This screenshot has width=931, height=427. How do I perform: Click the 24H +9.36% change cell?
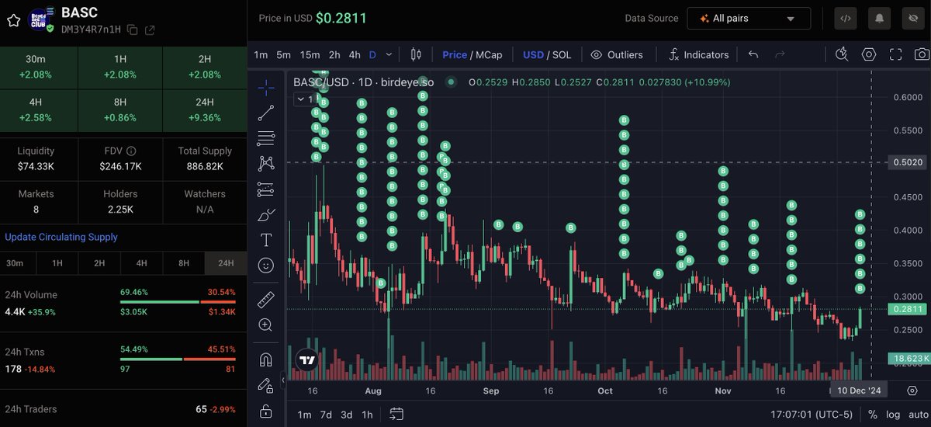click(205, 110)
